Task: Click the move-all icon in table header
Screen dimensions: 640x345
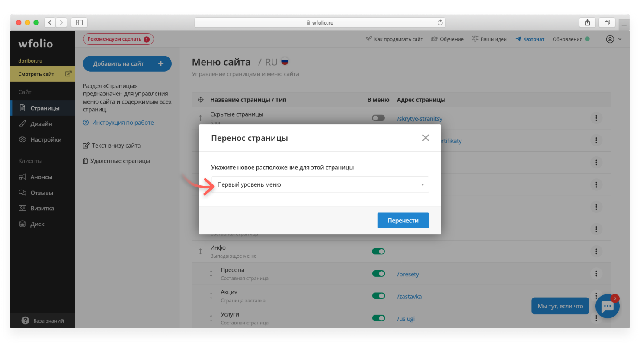Action: click(x=201, y=100)
